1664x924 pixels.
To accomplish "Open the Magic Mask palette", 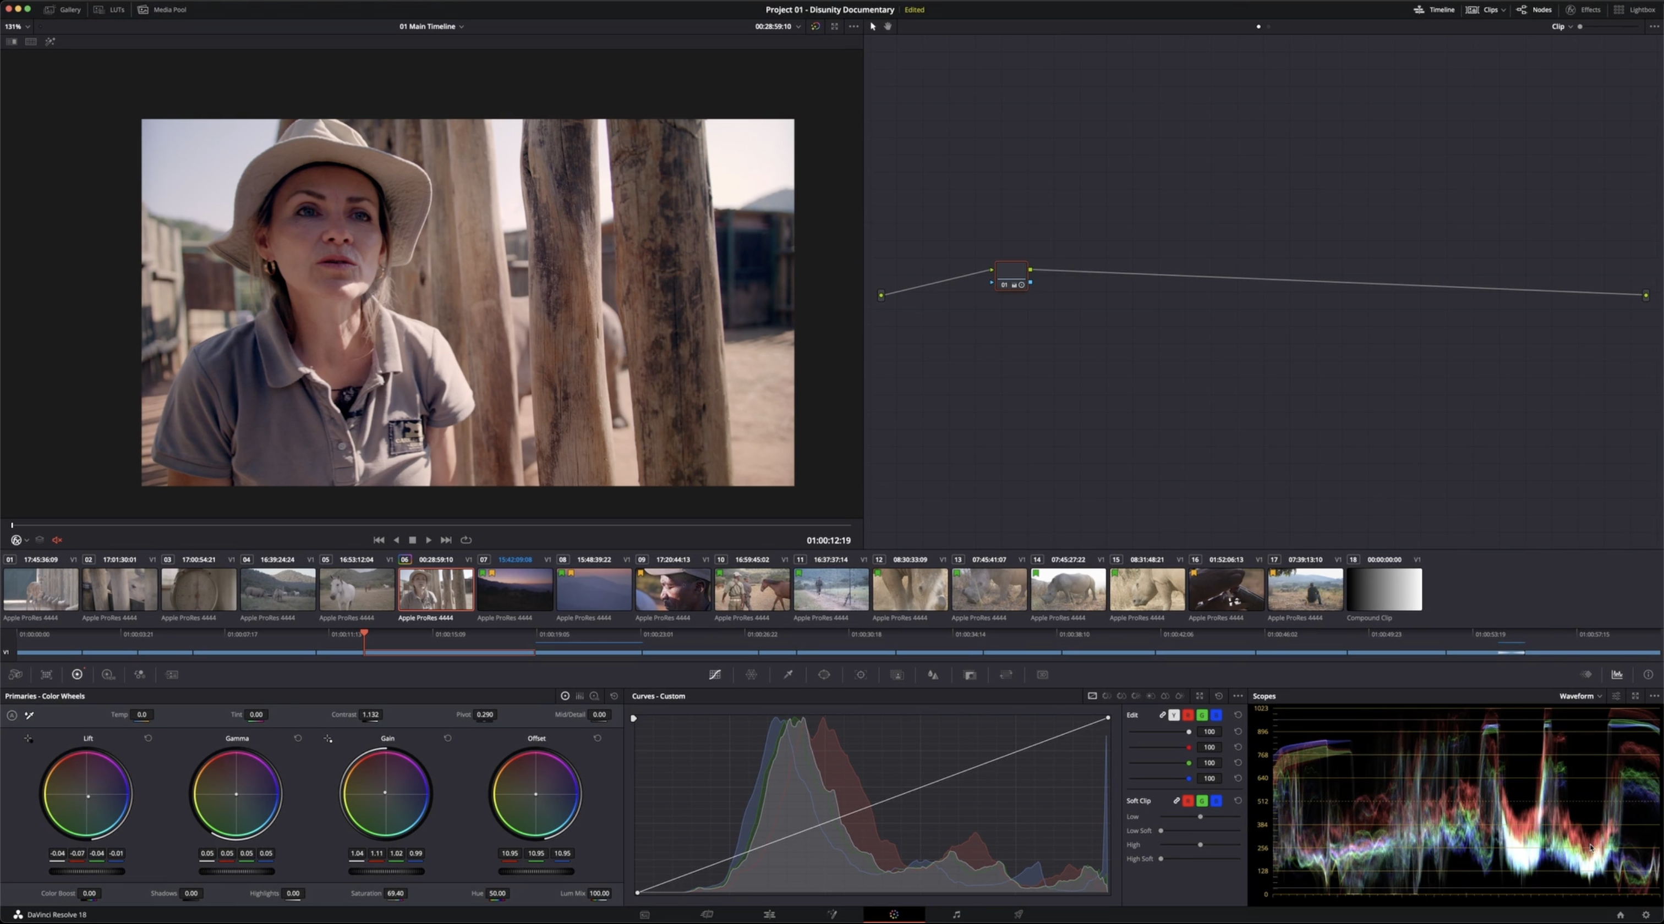I will click(896, 675).
